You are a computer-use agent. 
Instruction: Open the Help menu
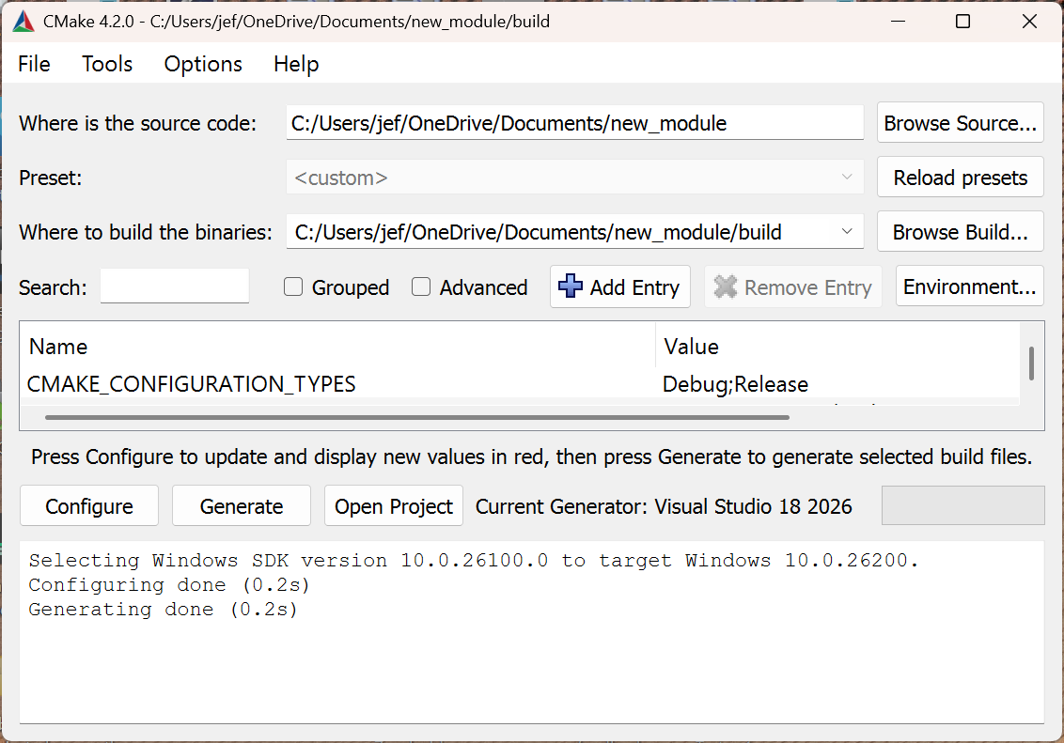[x=296, y=64]
